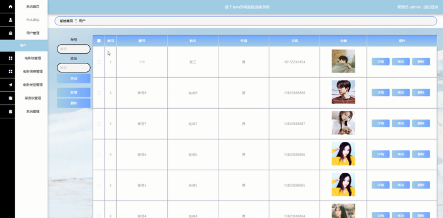The image size is (443, 218).
Task: Click the 手机 column header
Action: pyautogui.click(x=294, y=41)
